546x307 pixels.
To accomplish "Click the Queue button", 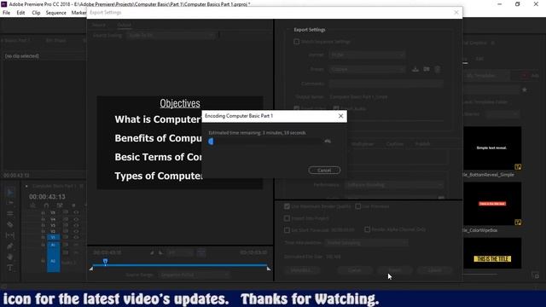I will 355,270.
